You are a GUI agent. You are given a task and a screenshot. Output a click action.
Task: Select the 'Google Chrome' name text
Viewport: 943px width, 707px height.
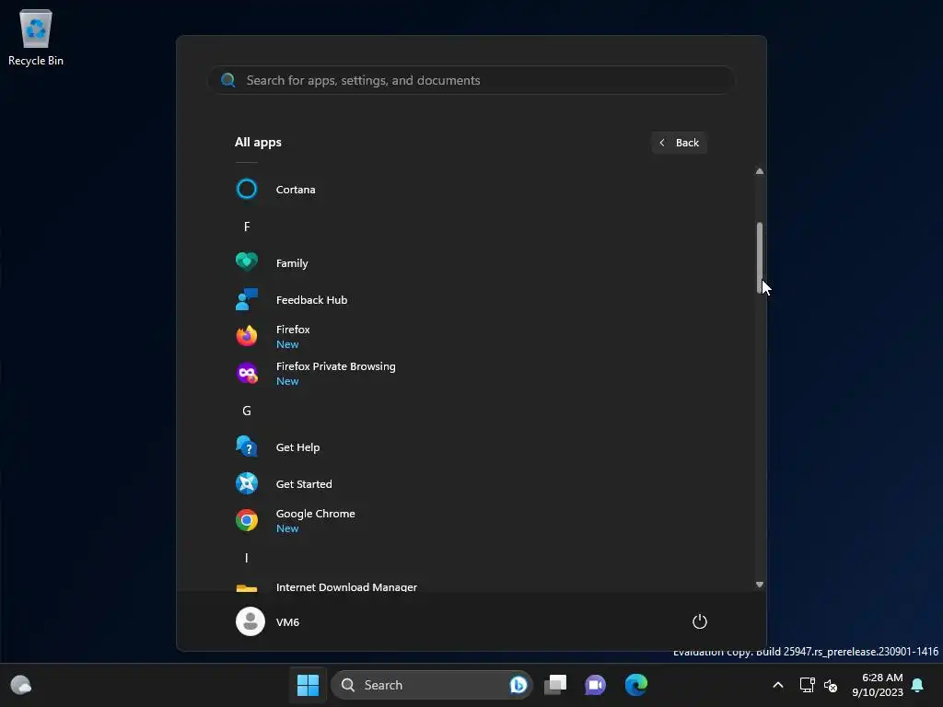(315, 514)
